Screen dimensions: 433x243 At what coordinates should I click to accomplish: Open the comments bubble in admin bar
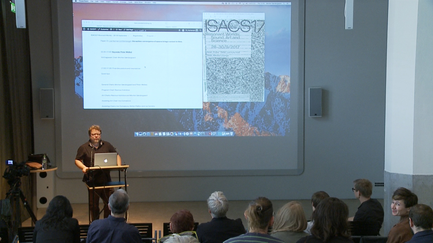(x=111, y=29)
